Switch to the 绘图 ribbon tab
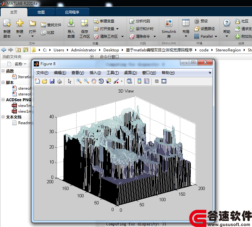Viewport: 252px width, 227px height. pyautogui.click(x=41, y=12)
